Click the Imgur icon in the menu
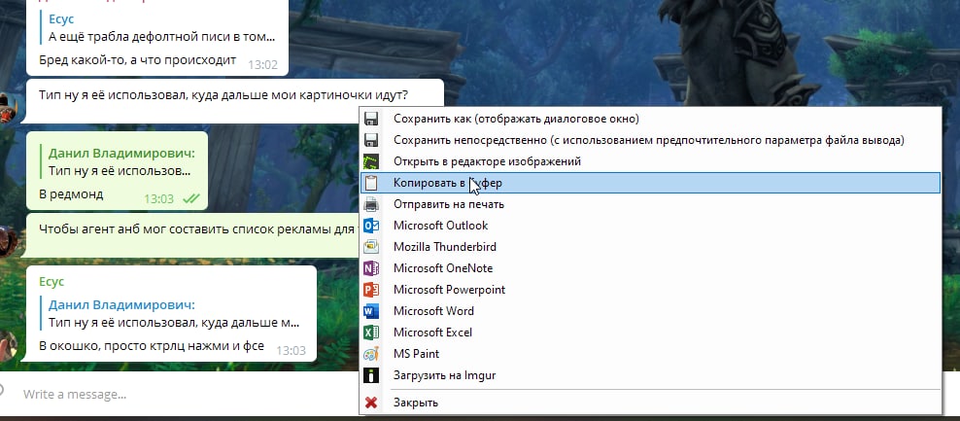The image size is (960, 421). pyautogui.click(x=371, y=375)
